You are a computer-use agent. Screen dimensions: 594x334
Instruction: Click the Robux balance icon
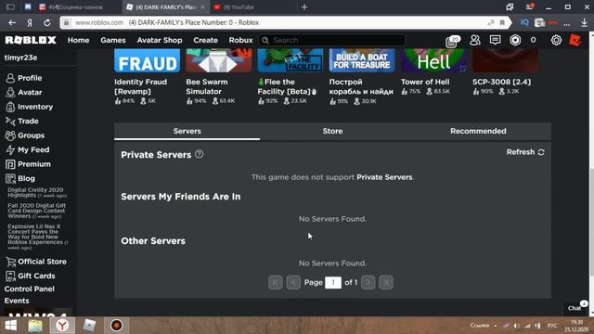tap(515, 40)
